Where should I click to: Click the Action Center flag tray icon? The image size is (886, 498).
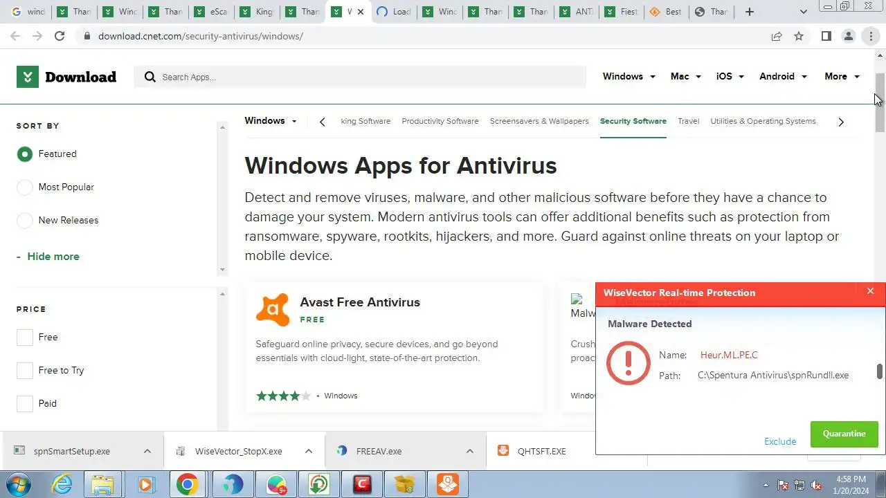click(x=783, y=486)
